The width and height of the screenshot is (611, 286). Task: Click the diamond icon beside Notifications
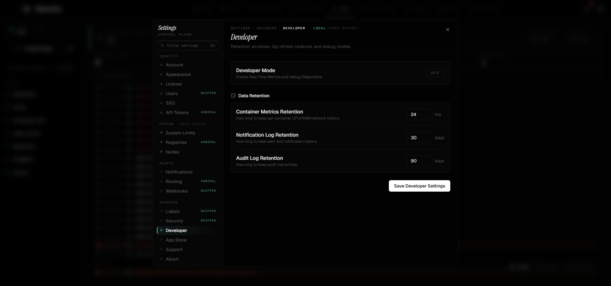[161, 172]
